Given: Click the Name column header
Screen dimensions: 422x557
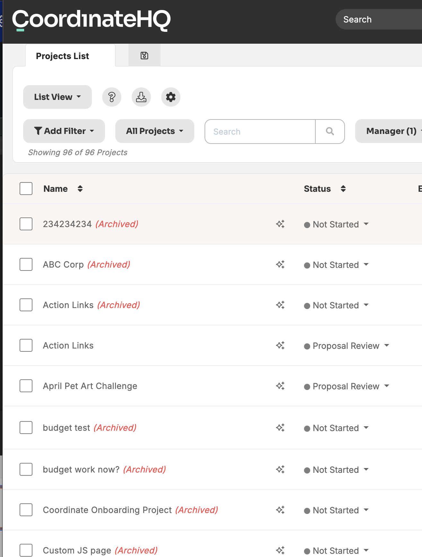Looking at the screenshot, I should (x=56, y=189).
